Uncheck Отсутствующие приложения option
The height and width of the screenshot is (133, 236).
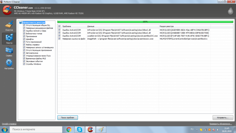[x=24, y=50]
